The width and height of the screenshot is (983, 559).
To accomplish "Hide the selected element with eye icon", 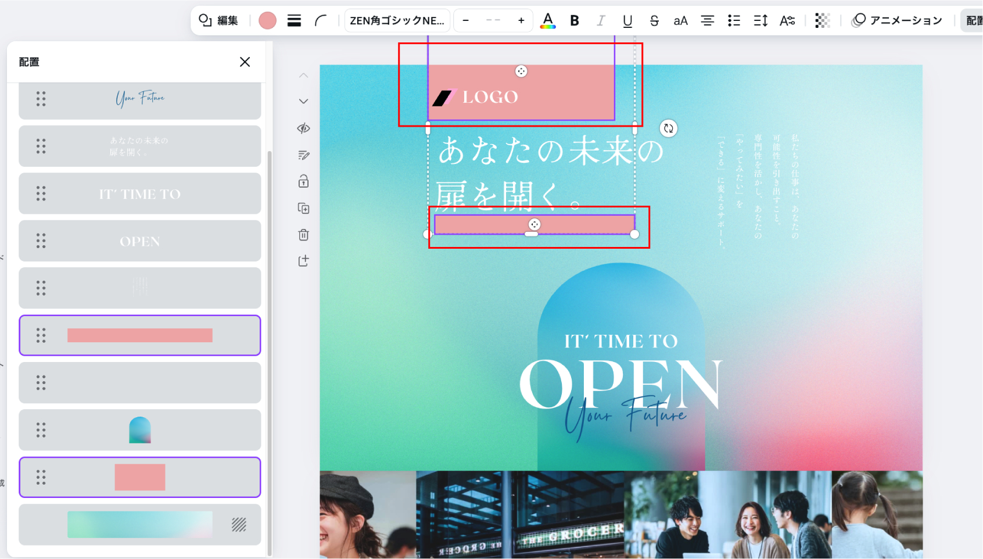I will coord(303,128).
